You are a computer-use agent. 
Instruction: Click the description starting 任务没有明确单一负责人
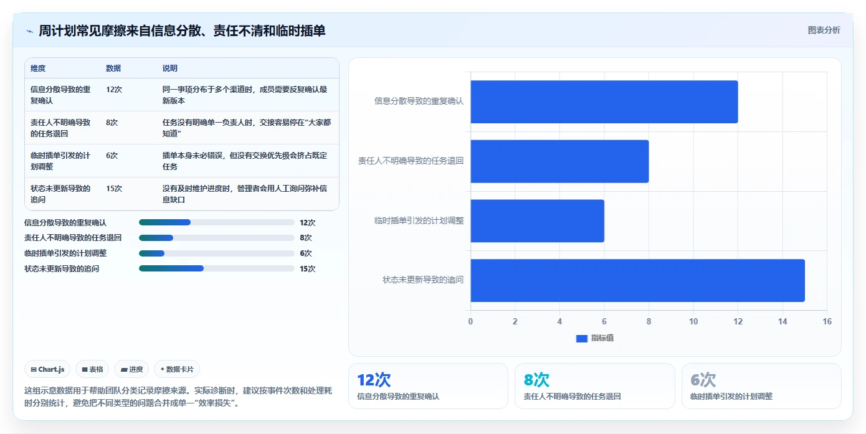(247, 128)
